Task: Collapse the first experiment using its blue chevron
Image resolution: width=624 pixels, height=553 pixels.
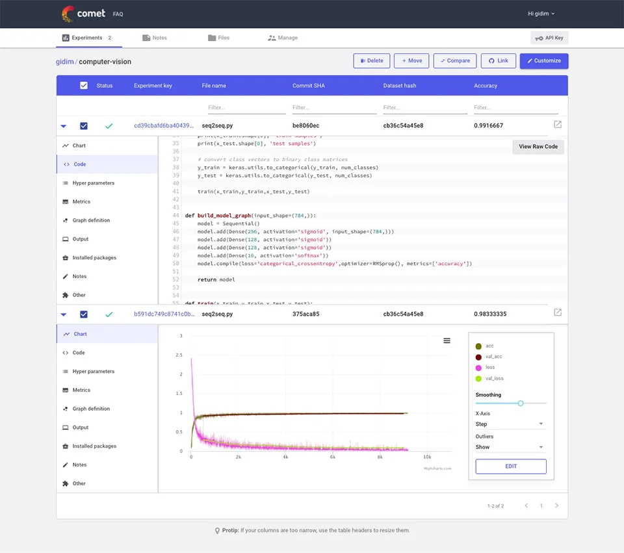Action: [x=63, y=125]
